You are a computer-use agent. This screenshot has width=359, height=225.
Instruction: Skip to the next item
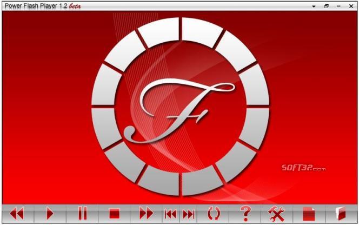(x=188, y=214)
